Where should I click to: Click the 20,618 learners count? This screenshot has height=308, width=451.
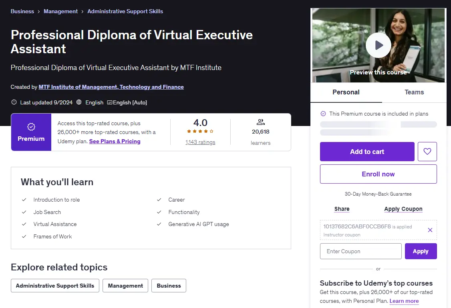tap(261, 132)
